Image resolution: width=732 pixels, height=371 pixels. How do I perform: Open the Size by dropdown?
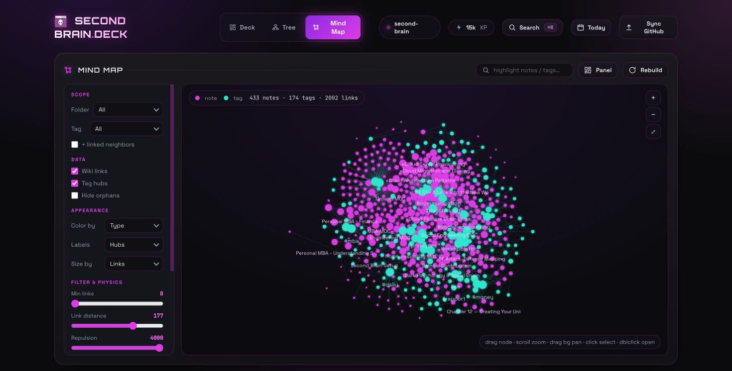[x=134, y=264]
